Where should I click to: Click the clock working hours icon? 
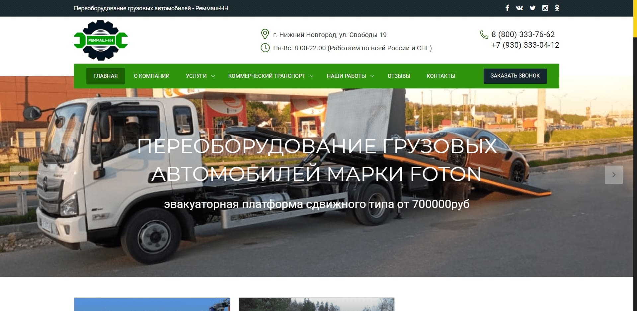(x=265, y=48)
